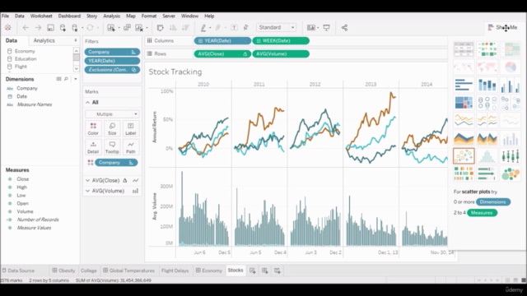This screenshot has width=527, height=296.
Task: Select filled map chart in Show Me
Action: click(x=487, y=67)
